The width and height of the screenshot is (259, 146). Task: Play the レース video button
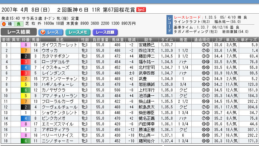point(51,32)
